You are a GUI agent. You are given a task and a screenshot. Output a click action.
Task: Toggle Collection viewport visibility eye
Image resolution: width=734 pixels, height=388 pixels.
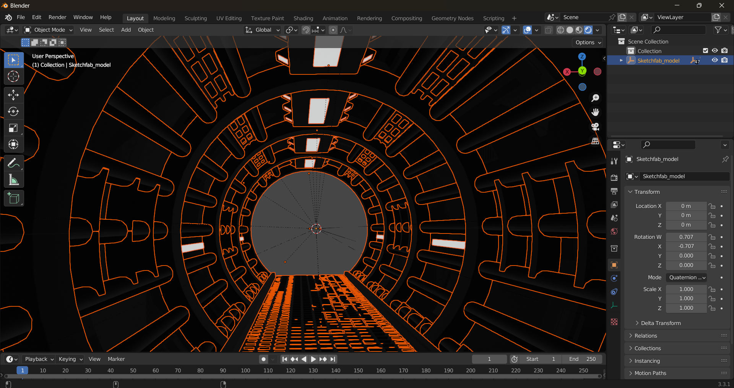point(715,51)
